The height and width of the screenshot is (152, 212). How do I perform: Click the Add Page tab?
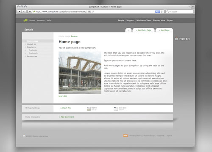click(164, 30)
